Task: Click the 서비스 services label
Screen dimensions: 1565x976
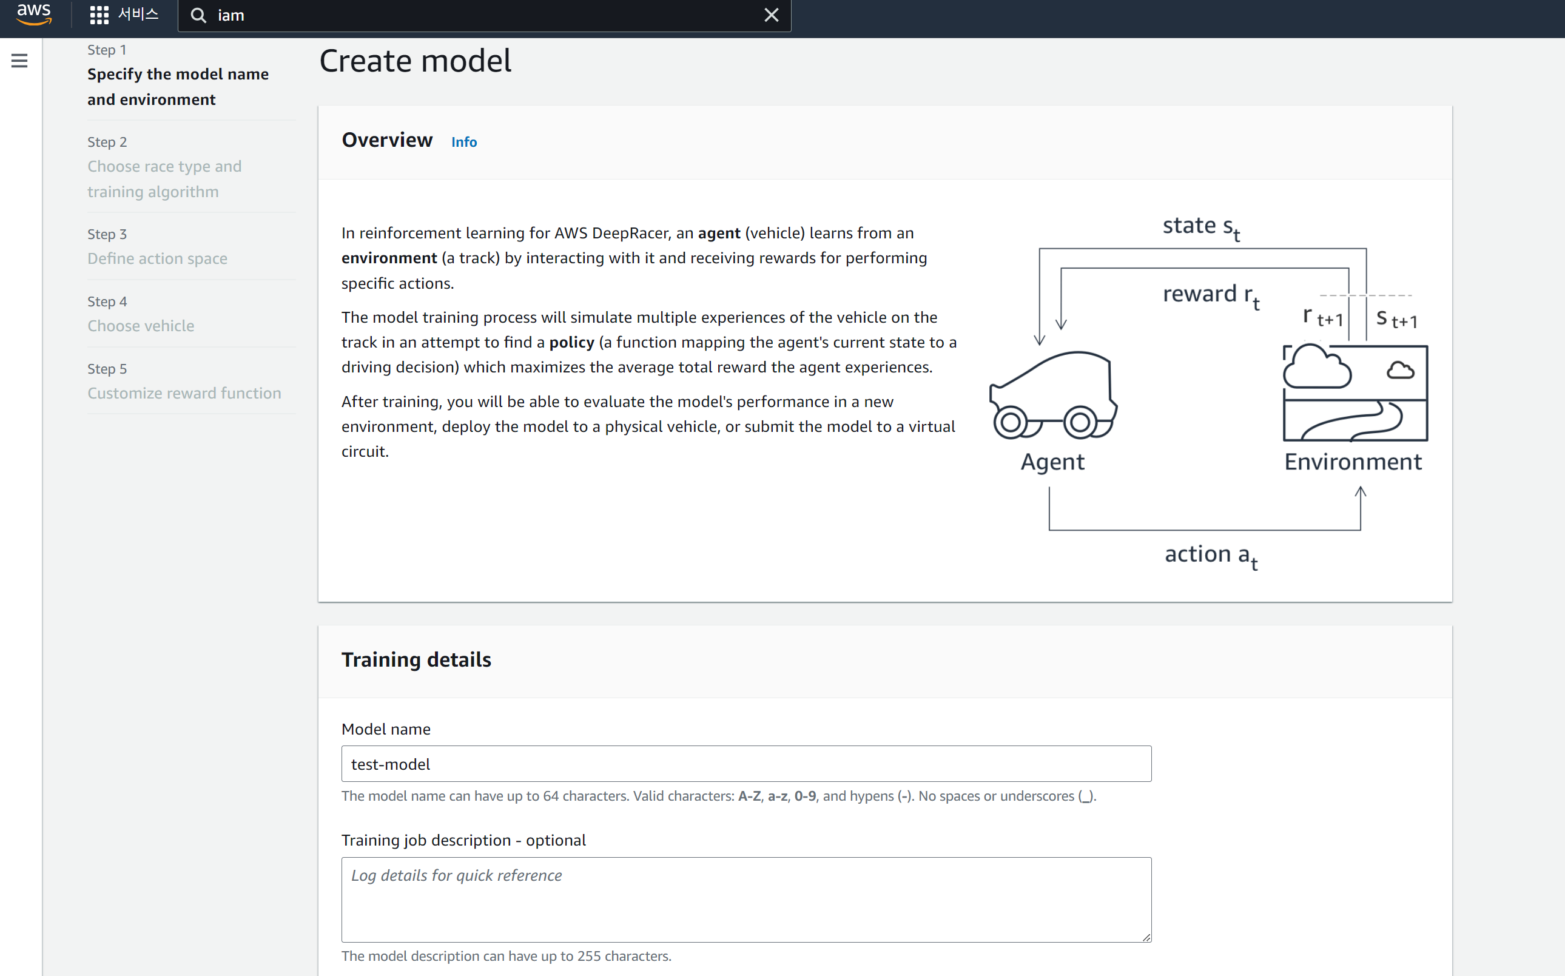Action: (138, 14)
